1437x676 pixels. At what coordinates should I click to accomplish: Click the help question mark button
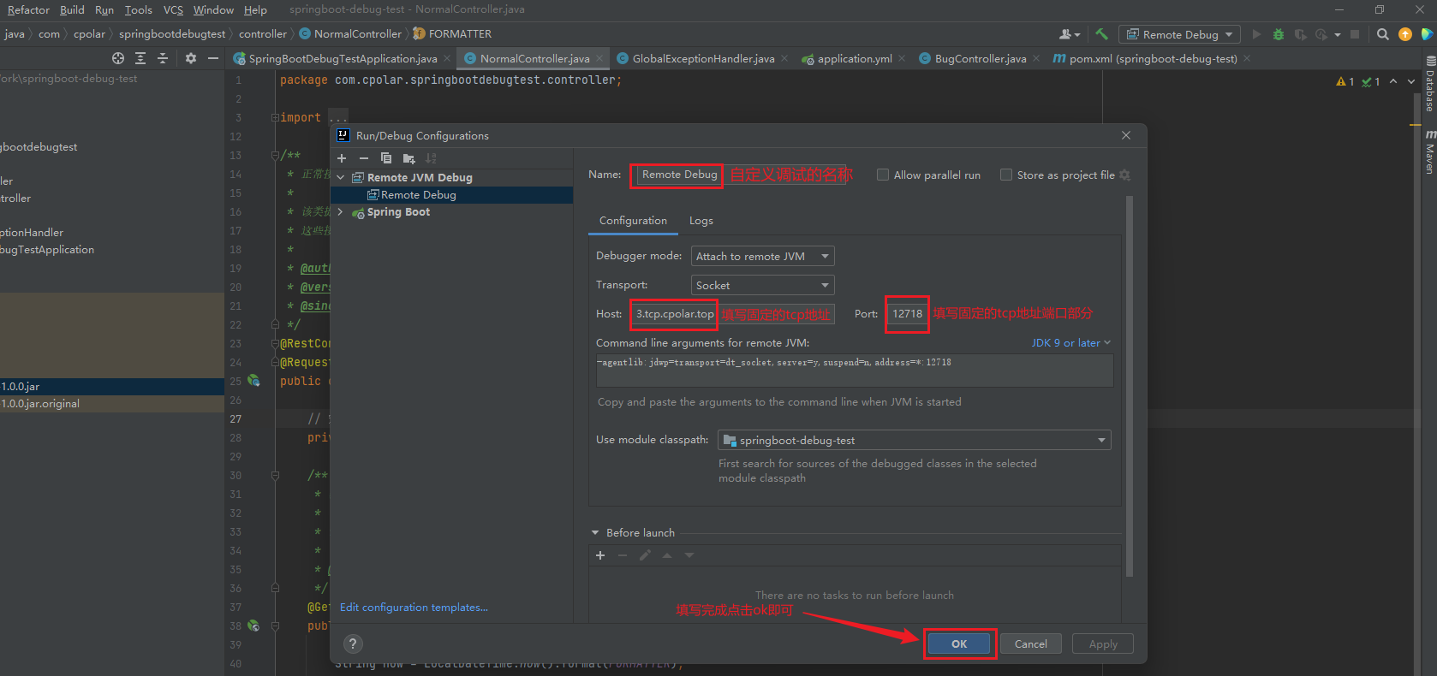(x=353, y=644)
